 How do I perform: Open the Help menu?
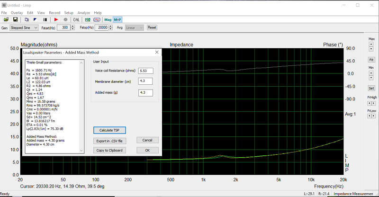[98, 13]
